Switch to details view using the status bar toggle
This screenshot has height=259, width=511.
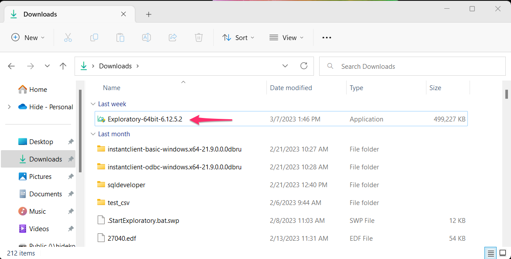(x=490, y=253)
